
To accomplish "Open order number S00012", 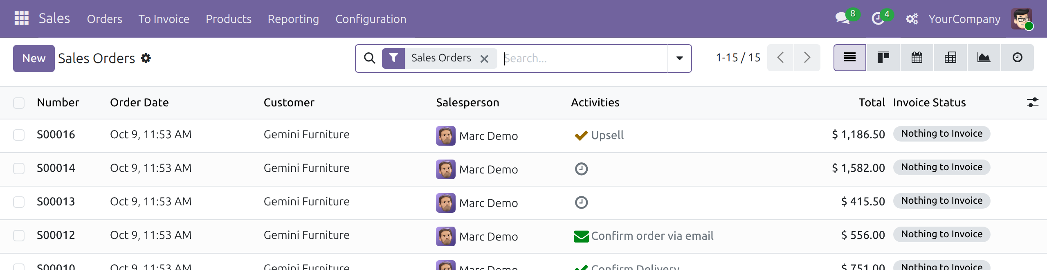I will coord(56,235).
